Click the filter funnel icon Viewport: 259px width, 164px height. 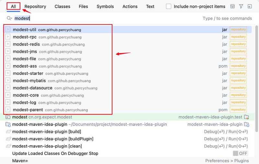click(x=241, y=6)
